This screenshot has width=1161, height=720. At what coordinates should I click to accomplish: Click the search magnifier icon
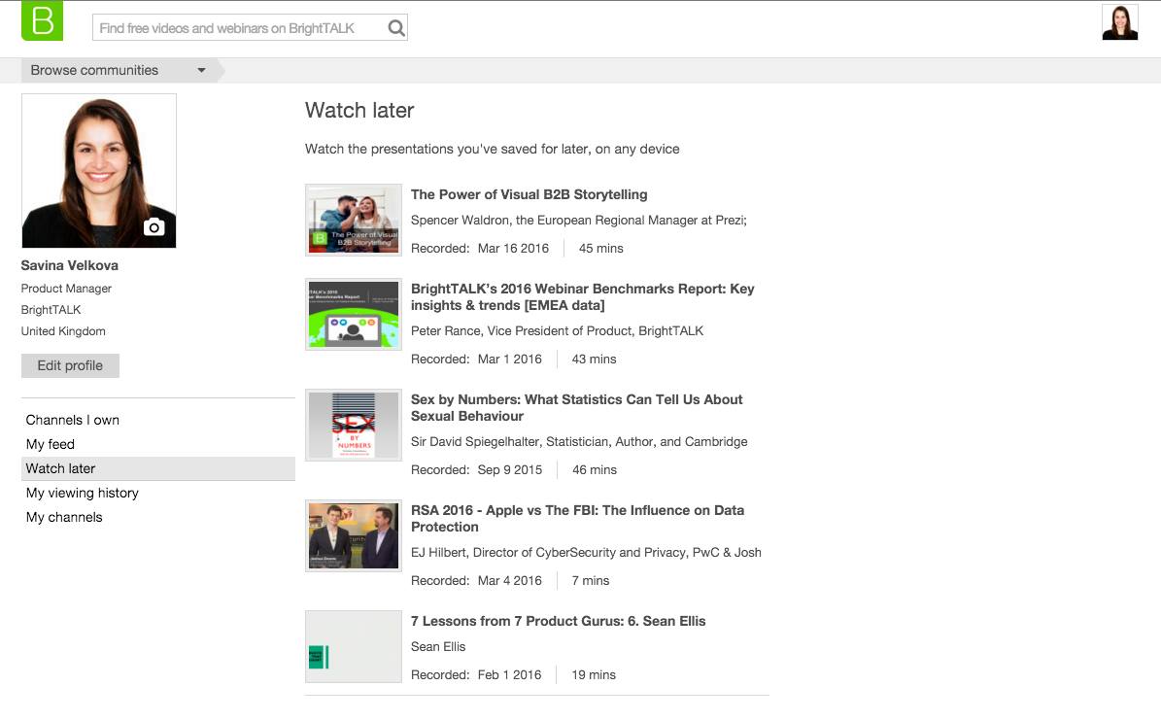[x=396, y=28]
